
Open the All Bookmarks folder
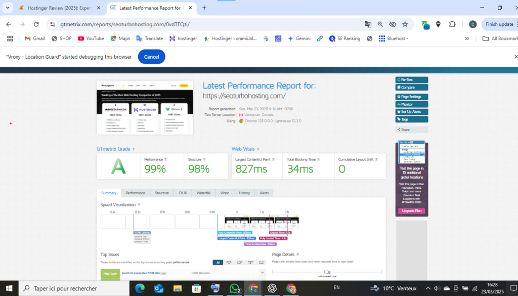click(500, 38)
